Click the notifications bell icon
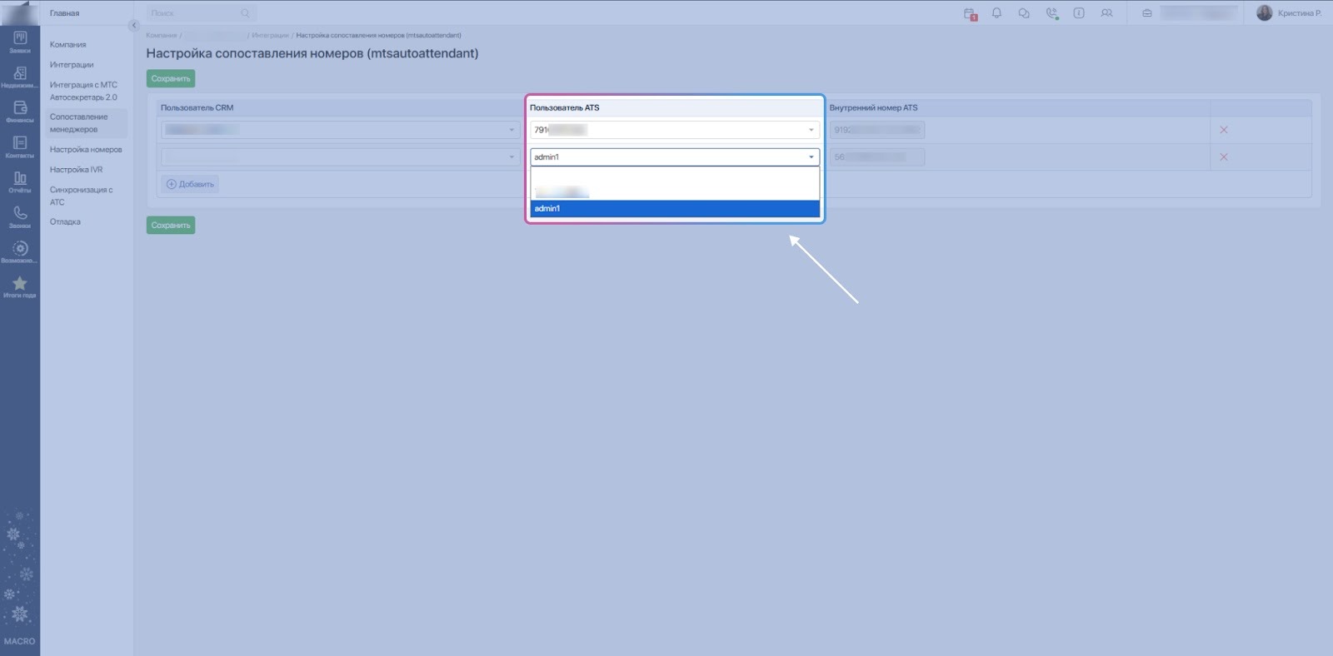This screenshot has width=1333, height=656. 996,13
